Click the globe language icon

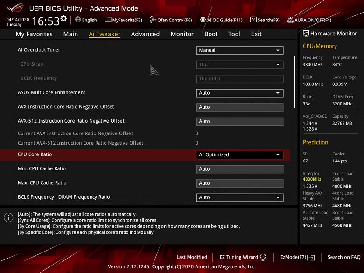pyautogui.click(x=78, y=20)
